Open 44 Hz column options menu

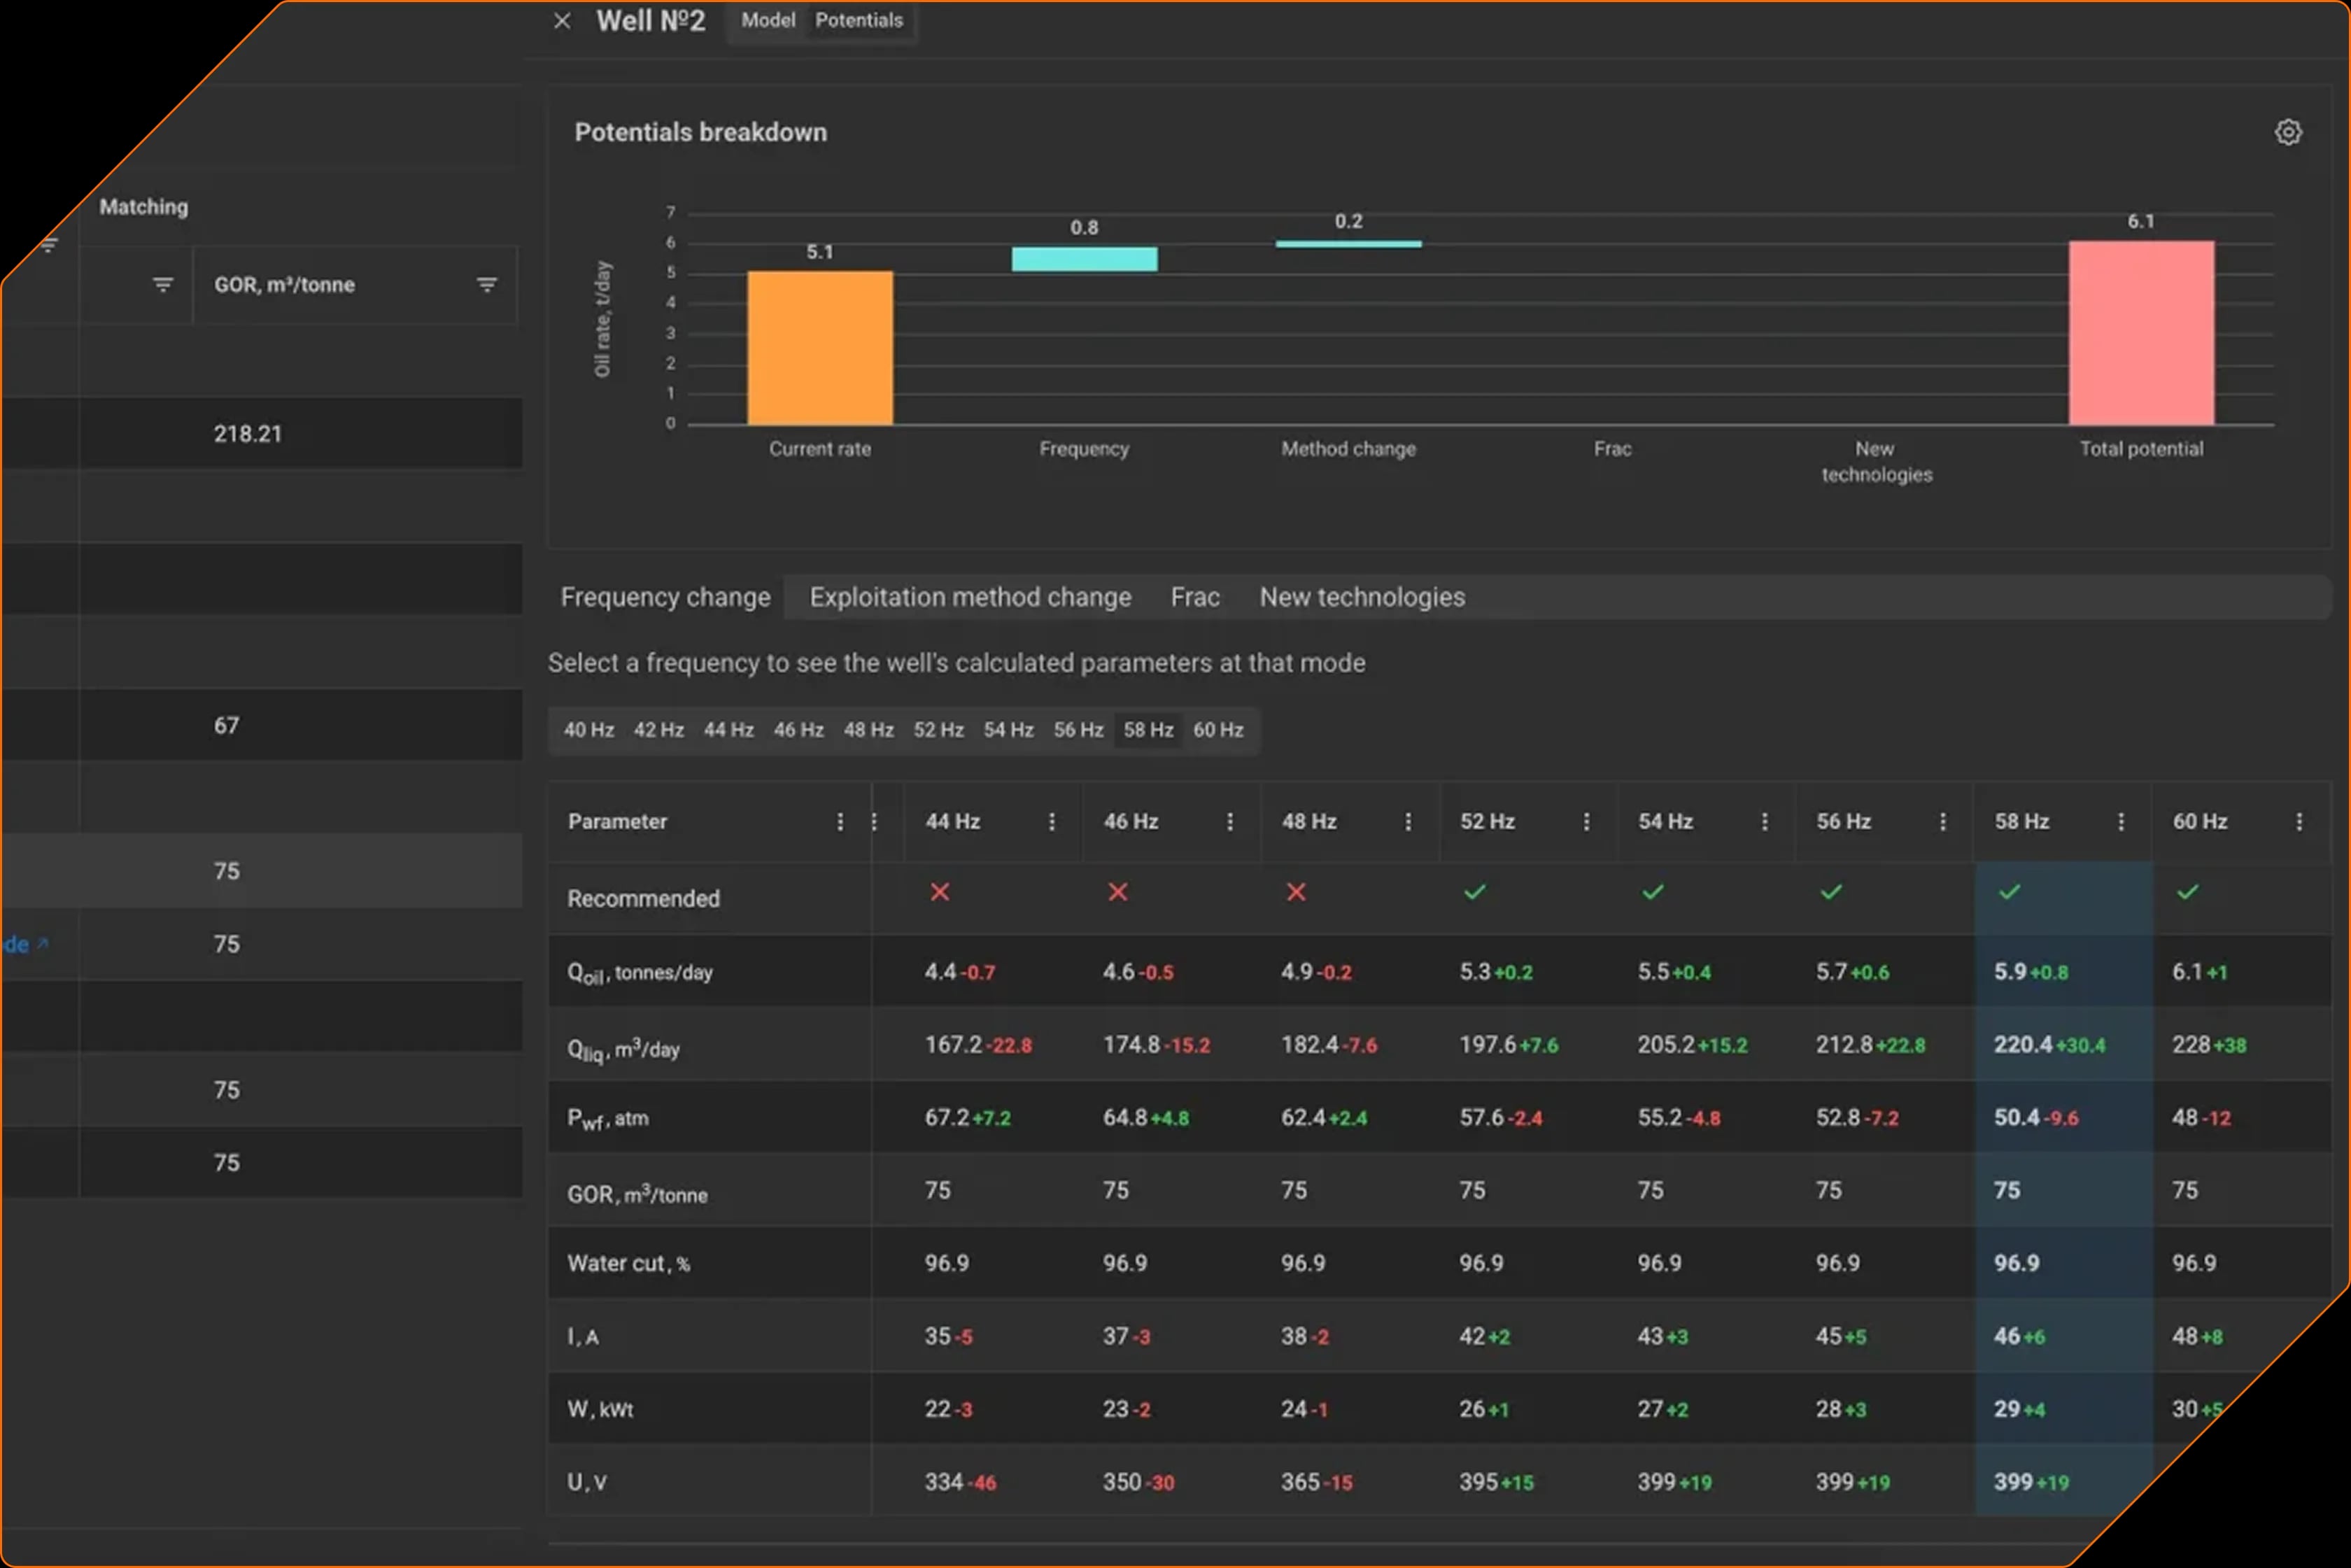point(1051,822)
